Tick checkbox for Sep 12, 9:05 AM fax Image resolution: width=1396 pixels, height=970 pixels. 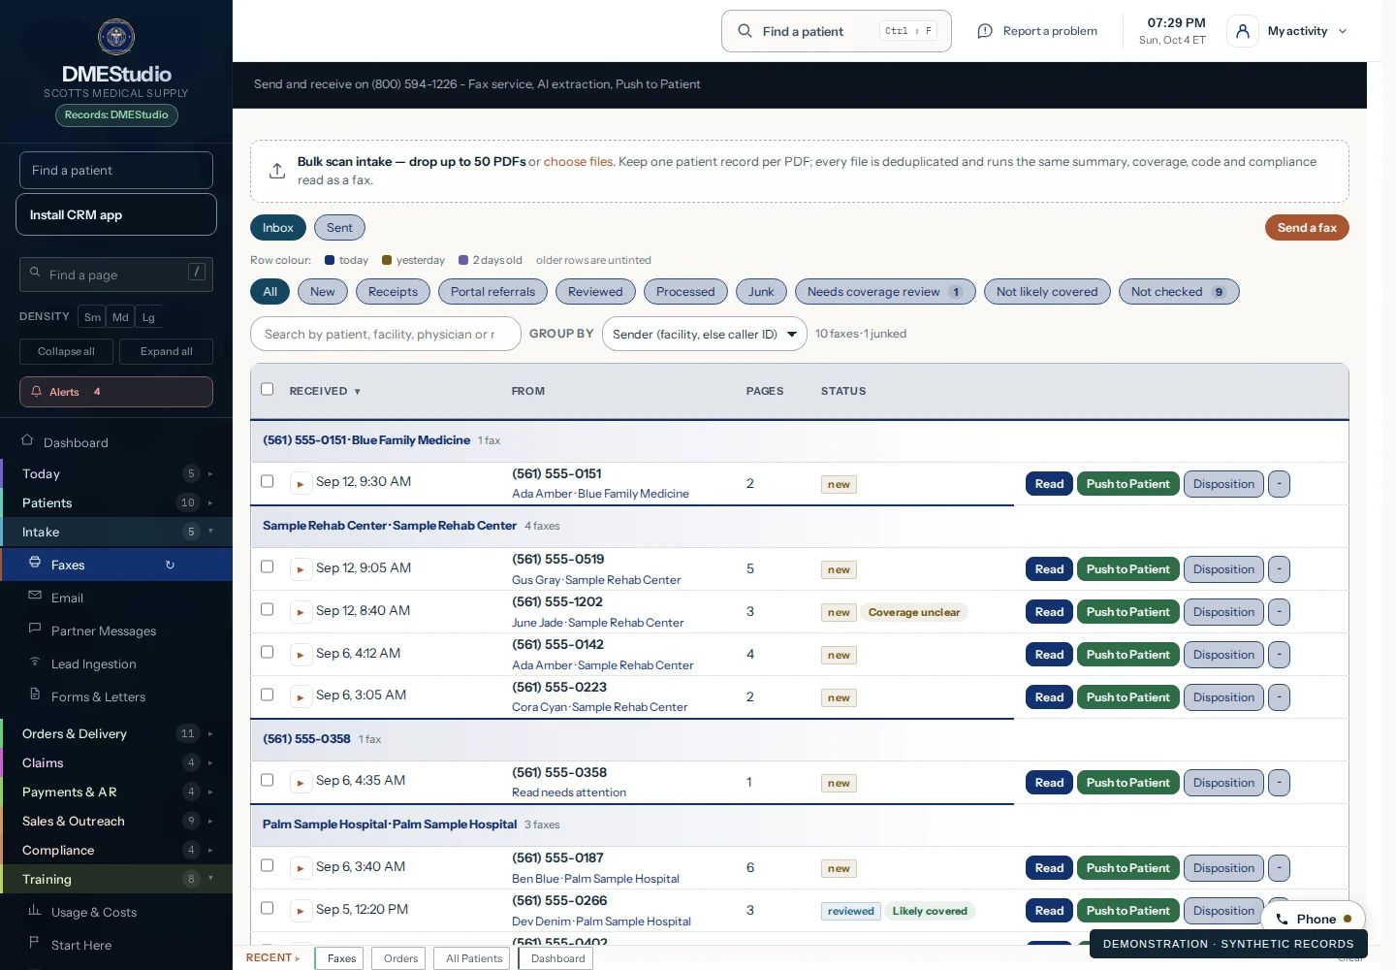[268, 566]
